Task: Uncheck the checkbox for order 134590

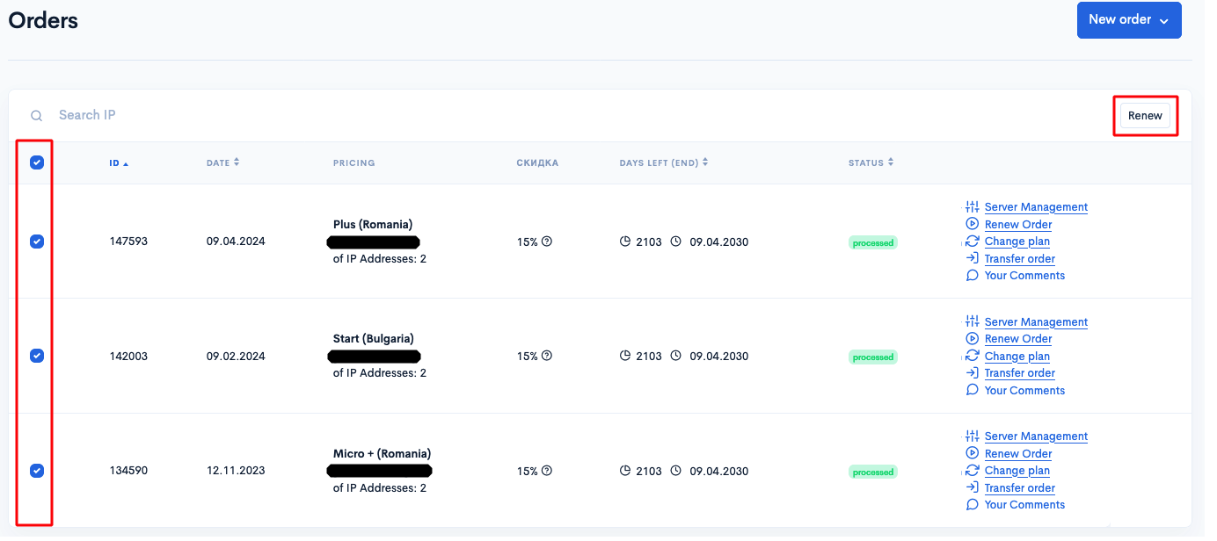Action: click(x=37, y=471)
